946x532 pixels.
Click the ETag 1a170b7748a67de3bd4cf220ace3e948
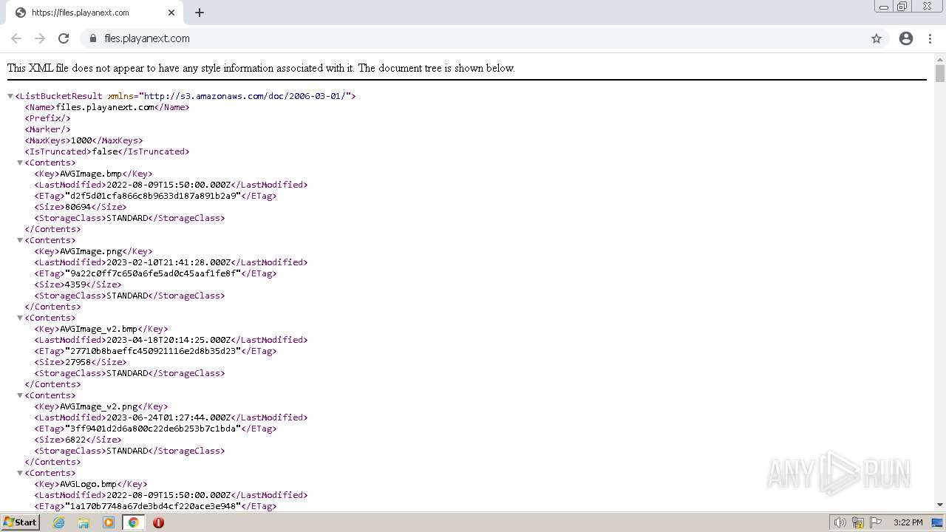(x=153, y=506)
